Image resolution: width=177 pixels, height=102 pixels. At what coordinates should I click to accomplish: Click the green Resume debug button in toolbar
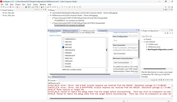coord(13,7)
